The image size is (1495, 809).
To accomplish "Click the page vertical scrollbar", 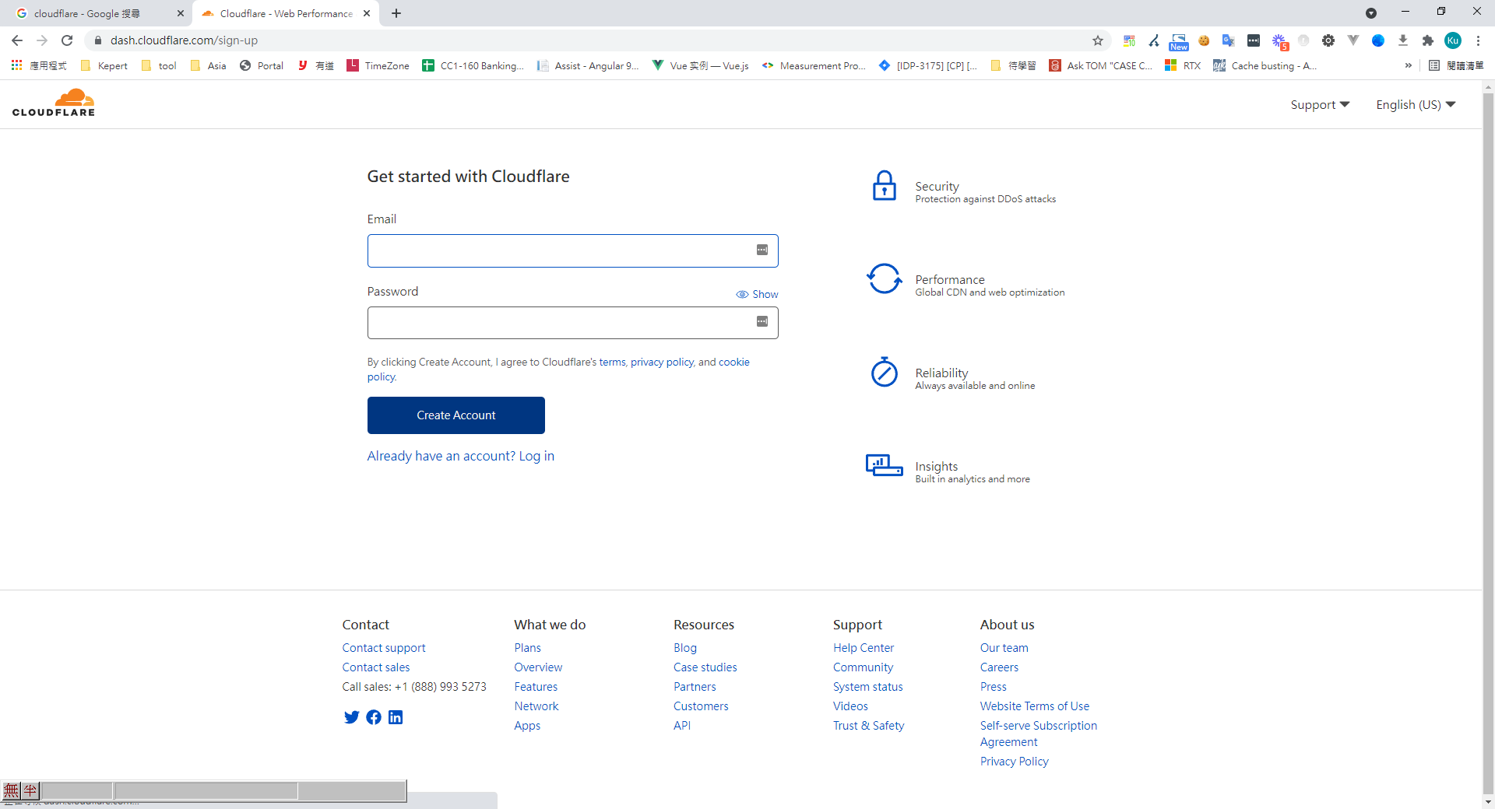I will (x=1488, y=389).
